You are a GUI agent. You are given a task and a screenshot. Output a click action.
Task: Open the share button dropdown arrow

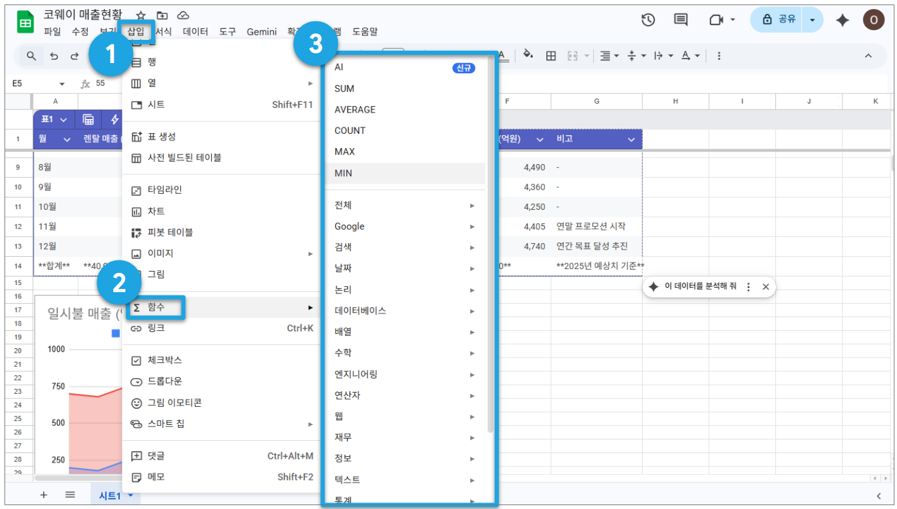pyautogui.click(x=813, y=20)
